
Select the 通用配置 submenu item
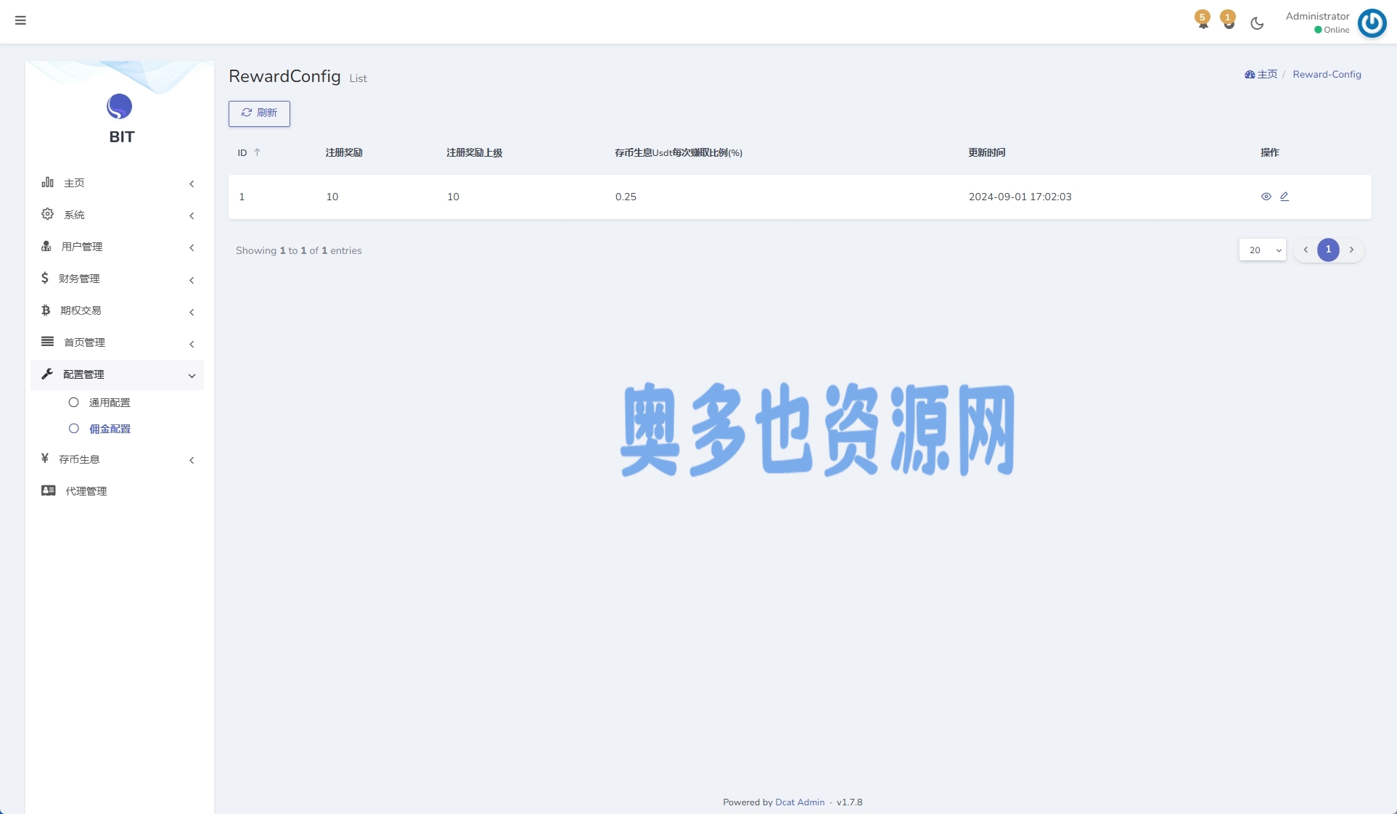point(110,403)
